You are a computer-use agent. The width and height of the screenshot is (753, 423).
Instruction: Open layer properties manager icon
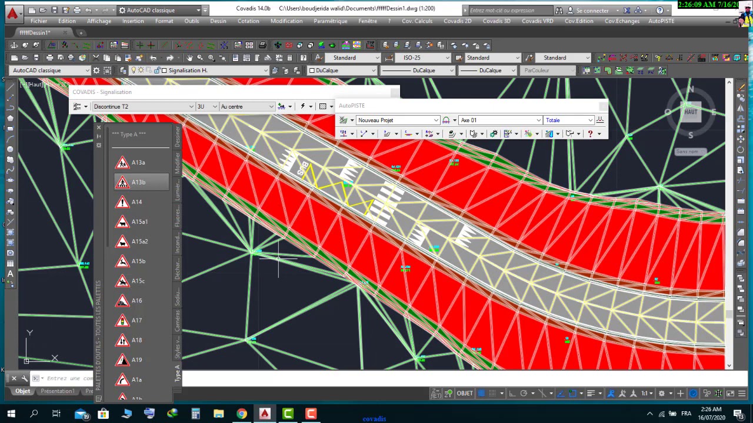(x=123, y=70)
